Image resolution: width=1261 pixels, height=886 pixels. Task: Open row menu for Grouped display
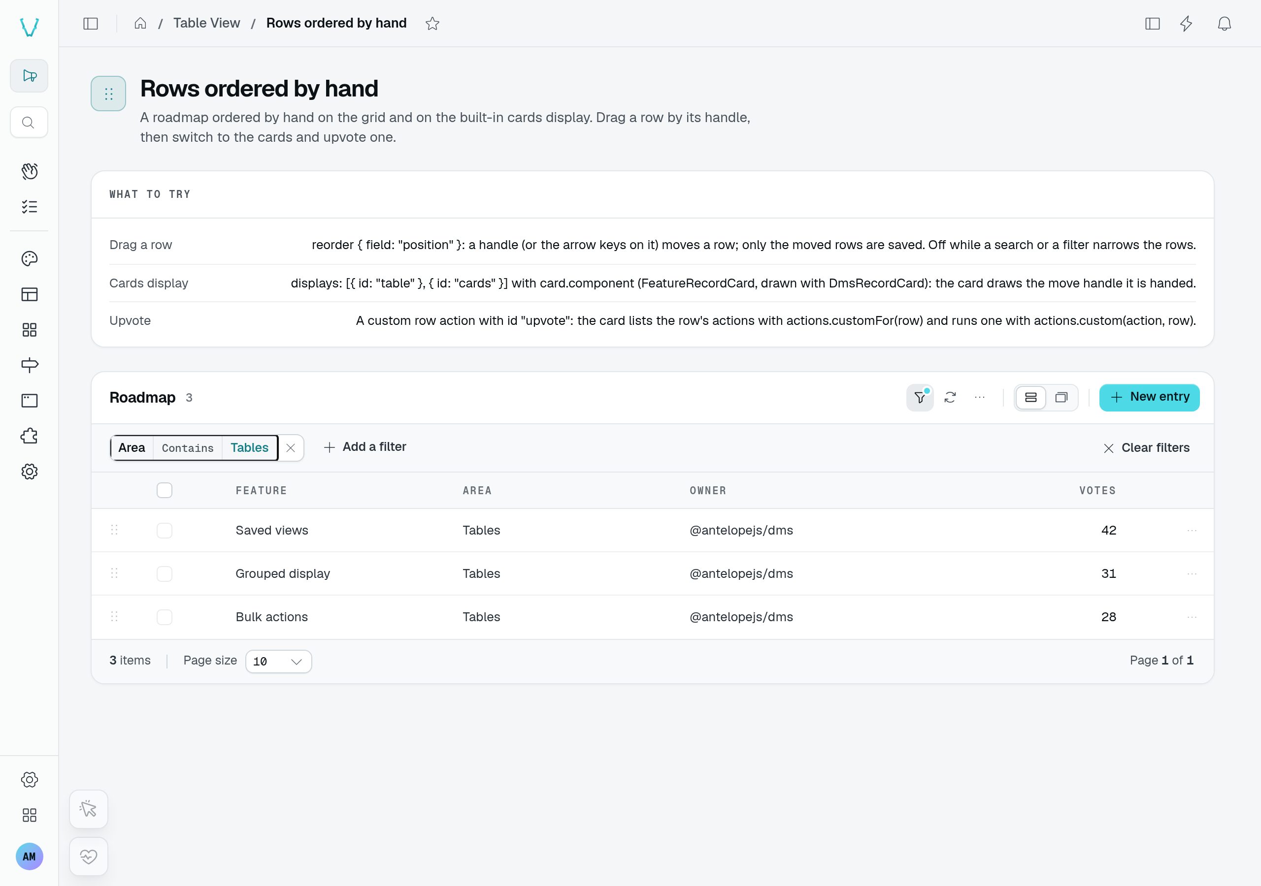1192,573
